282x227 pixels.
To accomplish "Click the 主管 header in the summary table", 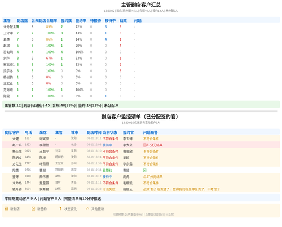I will pyautogui.click(x=7, y=20).
